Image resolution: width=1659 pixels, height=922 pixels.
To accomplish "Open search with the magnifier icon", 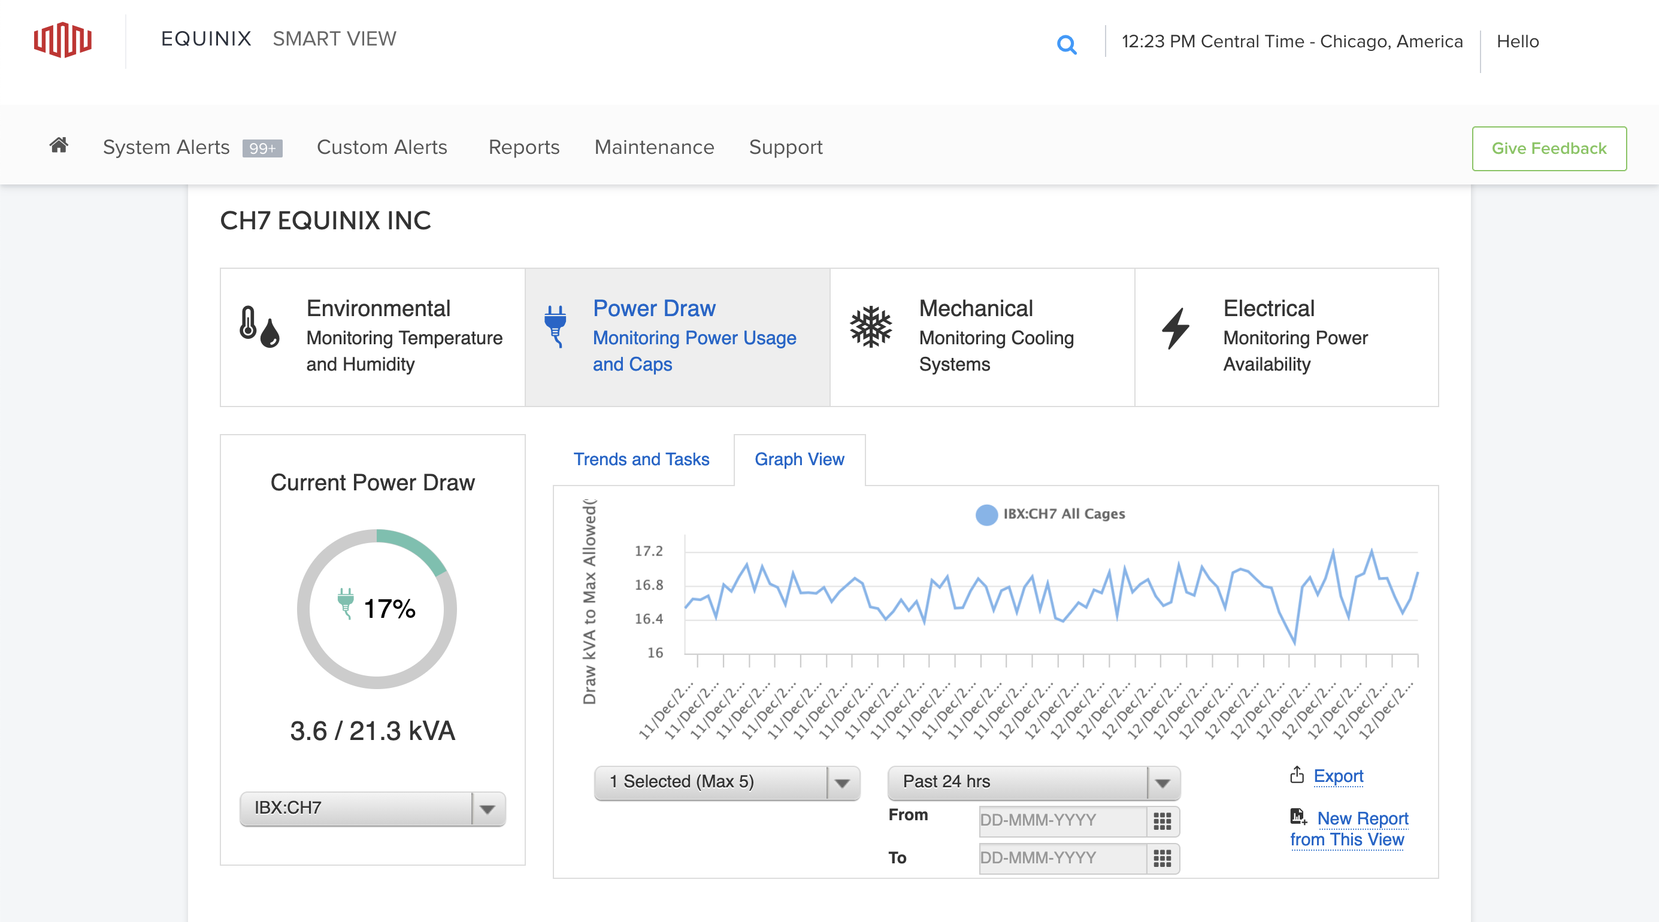I will pos(1067,44).
